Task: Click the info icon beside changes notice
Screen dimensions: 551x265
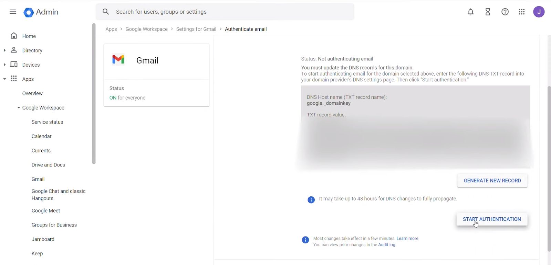Action: pos(305,240)
